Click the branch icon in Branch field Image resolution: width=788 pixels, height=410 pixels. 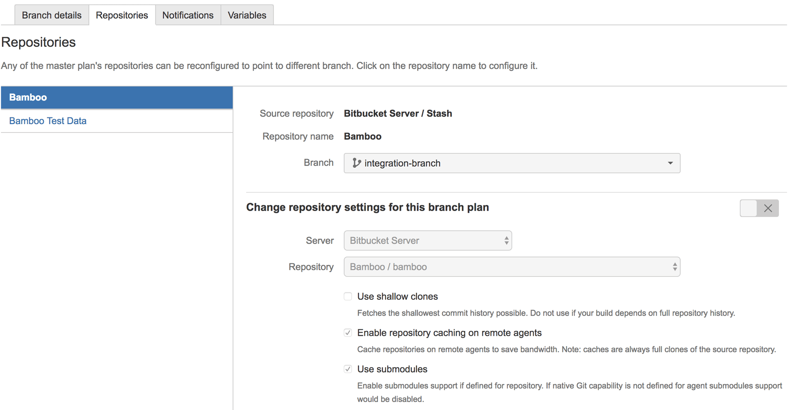[356, 163]
